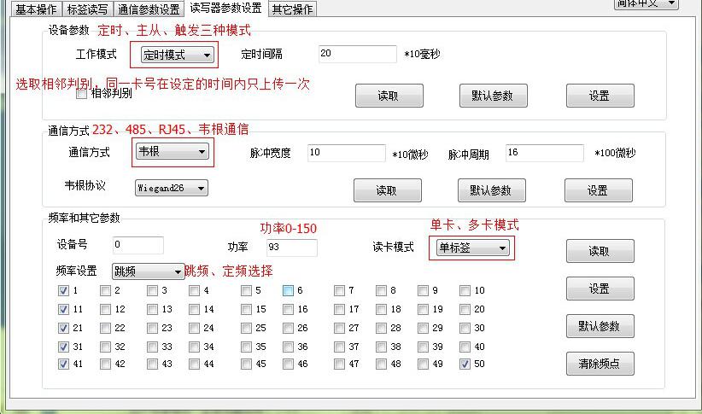Screen dimensions: 702x414
Task: Toggle frequency point 21 checkbox
Action: tap(63, 328)
